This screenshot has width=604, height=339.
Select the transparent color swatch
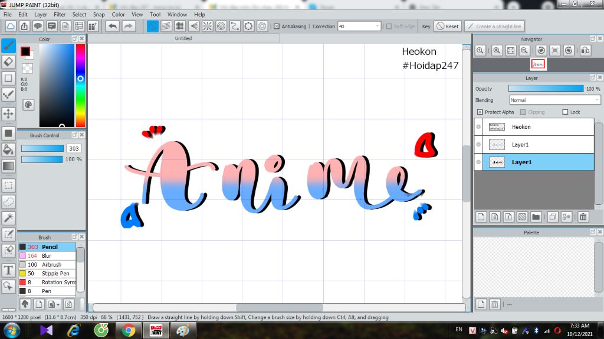[x=27, y=68]
